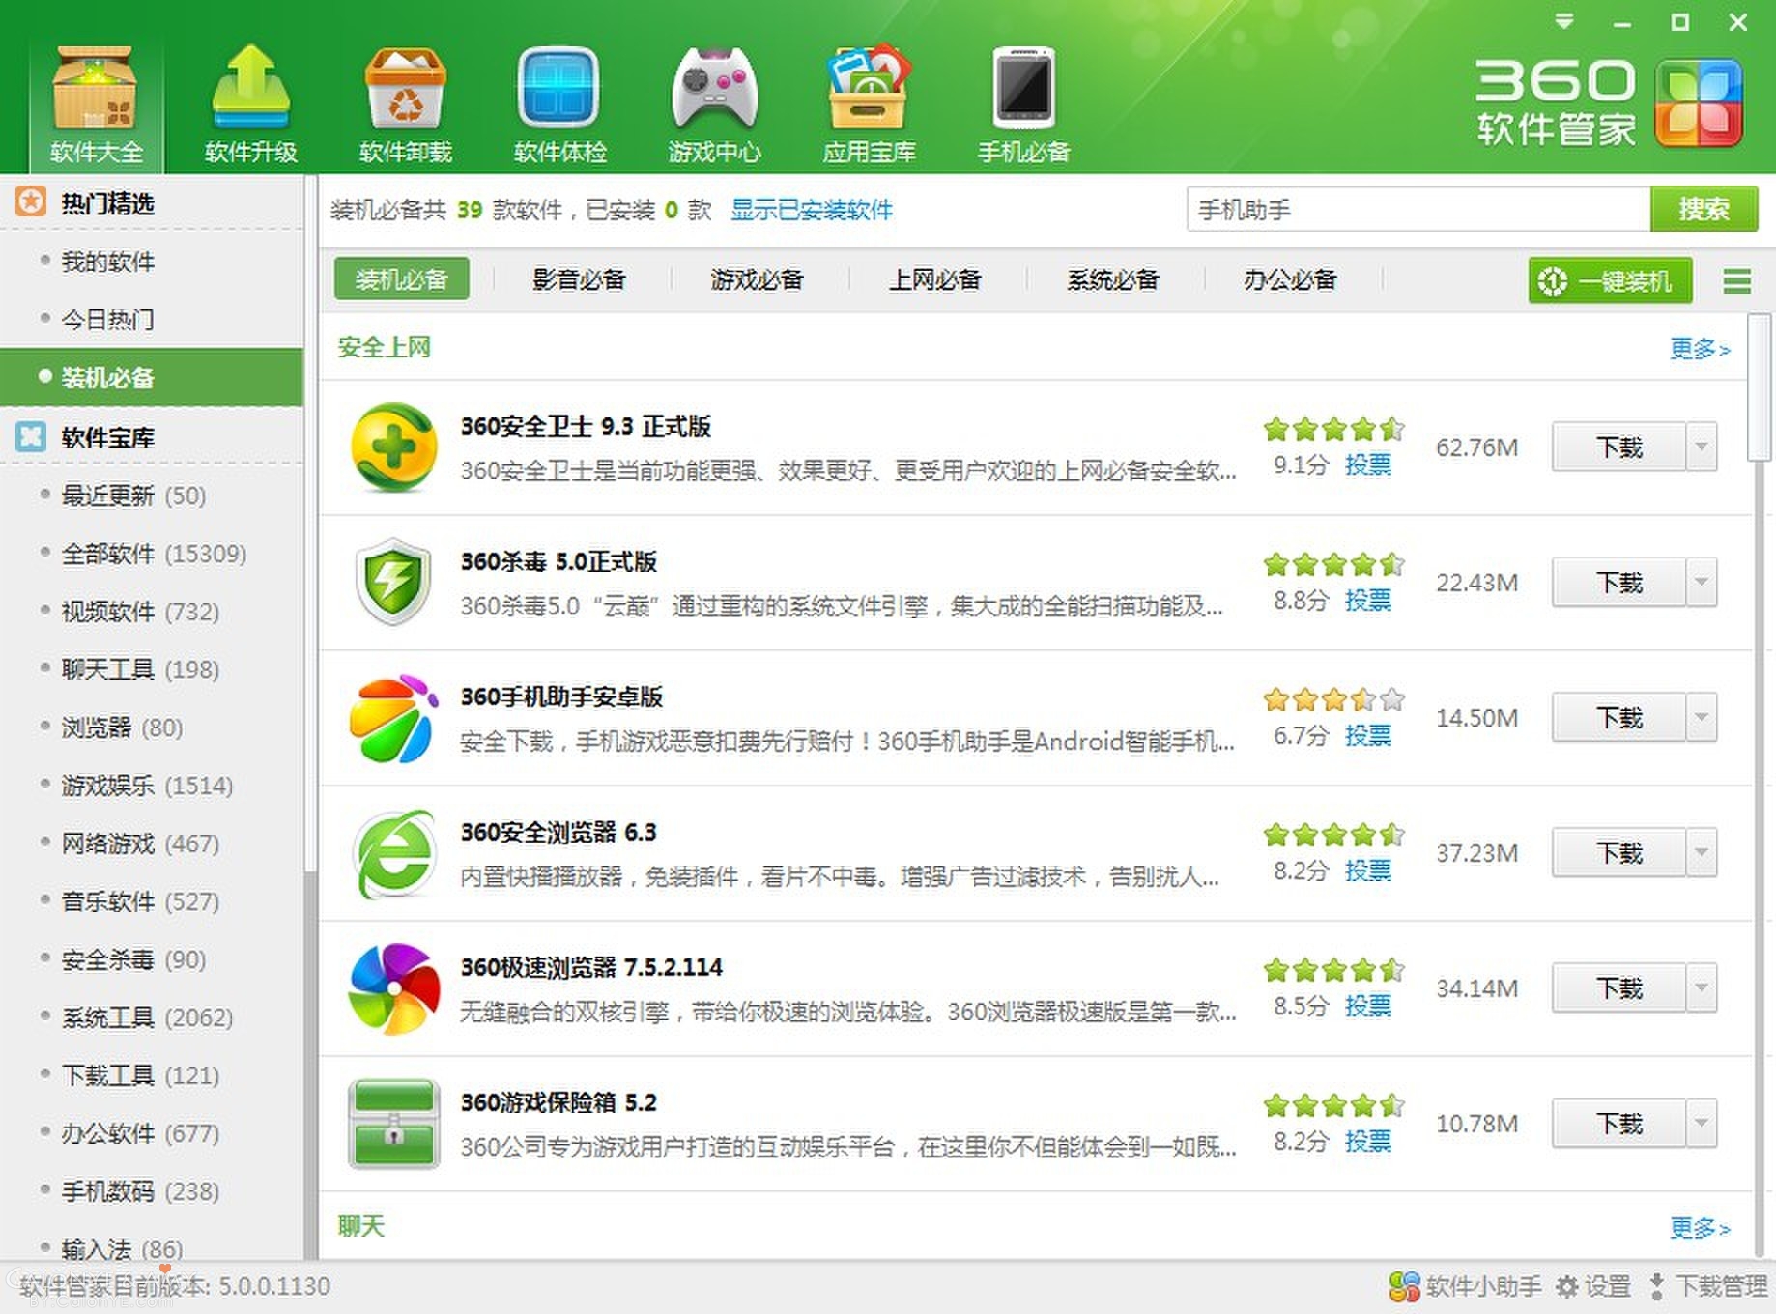Rate 360安全浏览器 by clicking its fifth star

(x=1391, y=834)
